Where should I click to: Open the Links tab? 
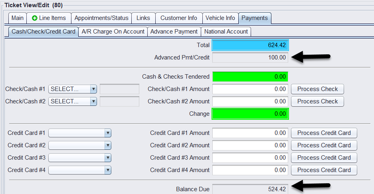click(x=143, y=18)
